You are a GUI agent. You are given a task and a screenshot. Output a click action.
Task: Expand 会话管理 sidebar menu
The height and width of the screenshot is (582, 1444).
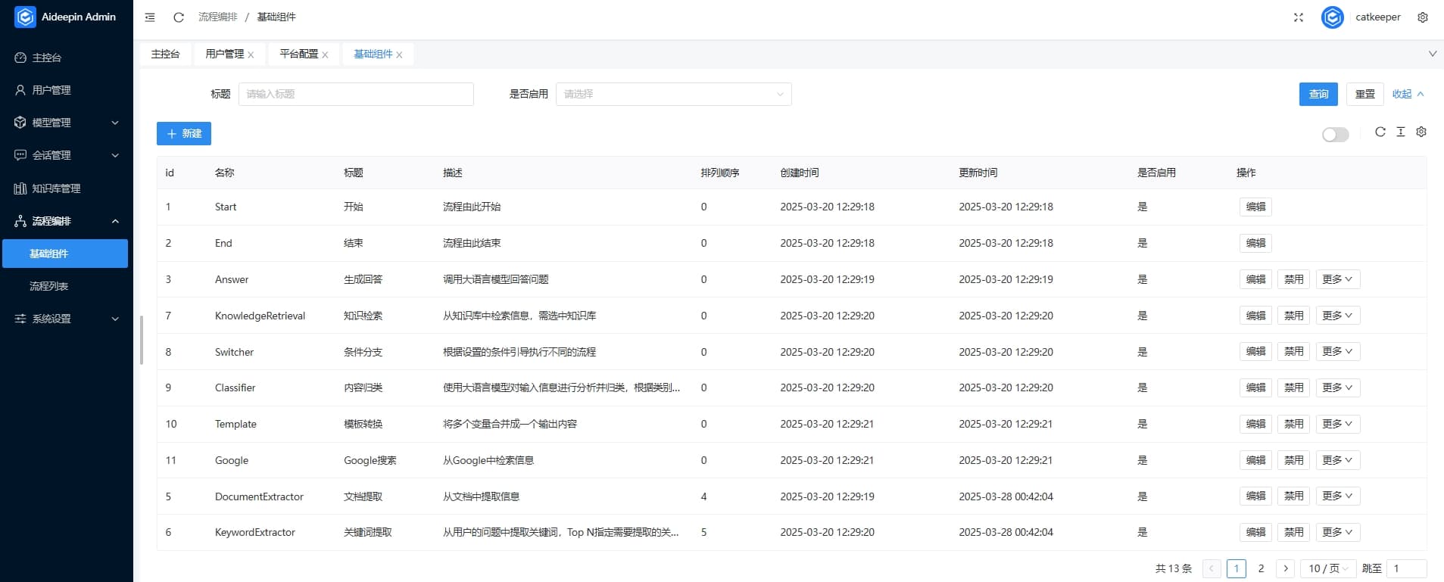click(67, 155)
